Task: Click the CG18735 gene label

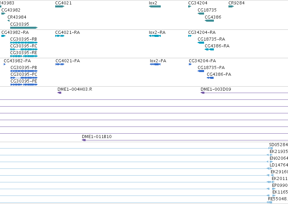Action: tap(207, 10)
